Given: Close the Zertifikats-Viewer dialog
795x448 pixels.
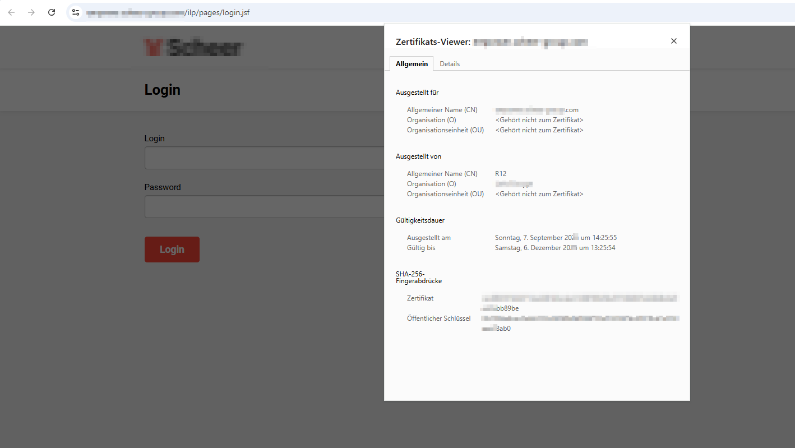Looking at the screenshot, I should 674,41.
